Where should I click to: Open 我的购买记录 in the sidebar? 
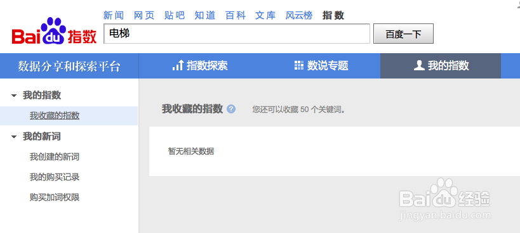pyautogui.click(x=55, y=177)
